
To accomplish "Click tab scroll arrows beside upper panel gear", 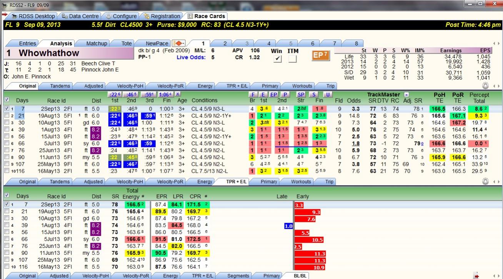I will [496, 86].
